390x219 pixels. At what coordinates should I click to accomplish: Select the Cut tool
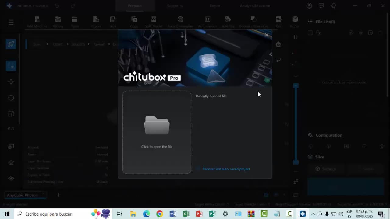[278, 22]
